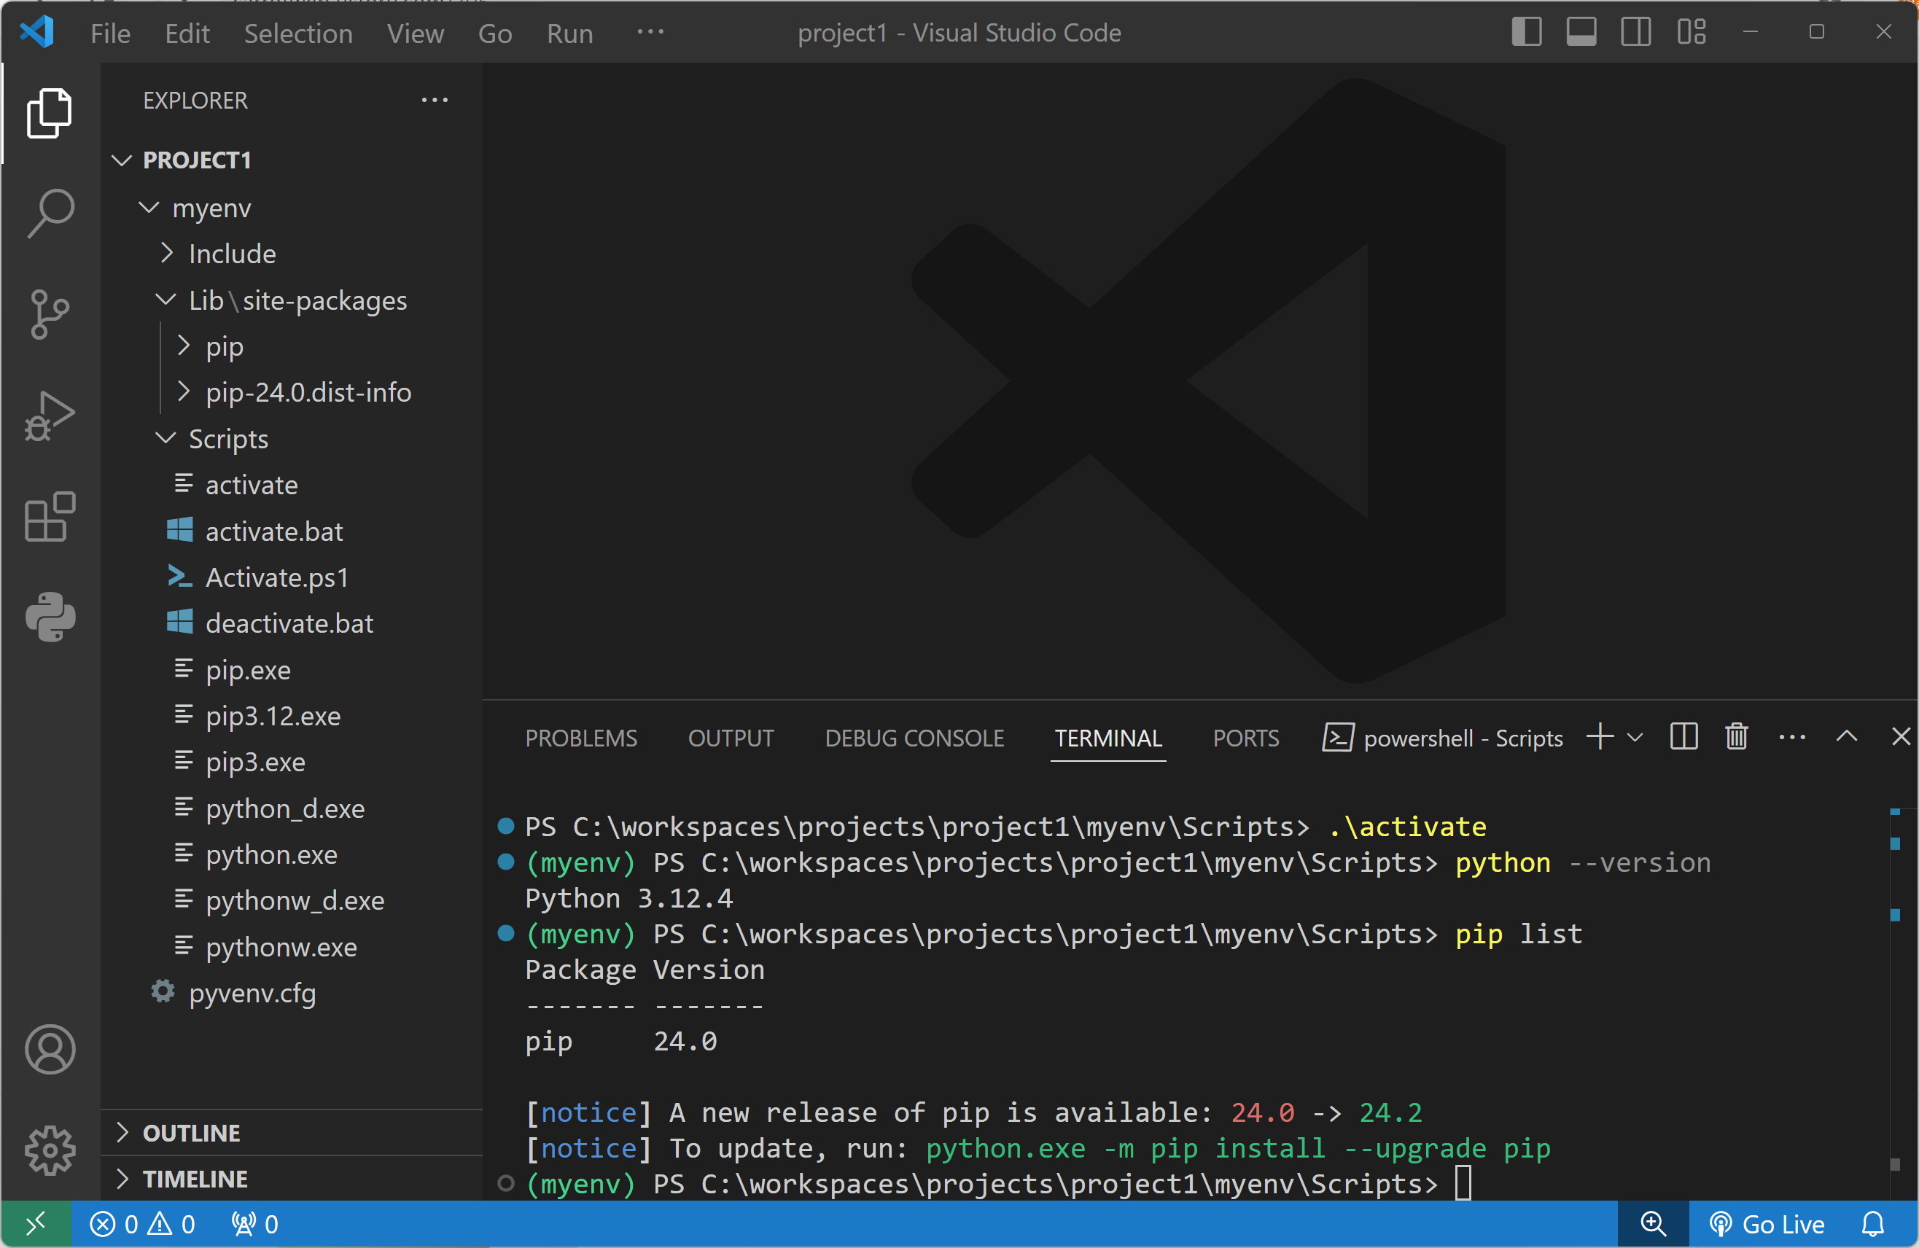This screenshot has width=1919, height=1248.
Task: Click Go Live in status bar
Action: pos(1768,1224)
